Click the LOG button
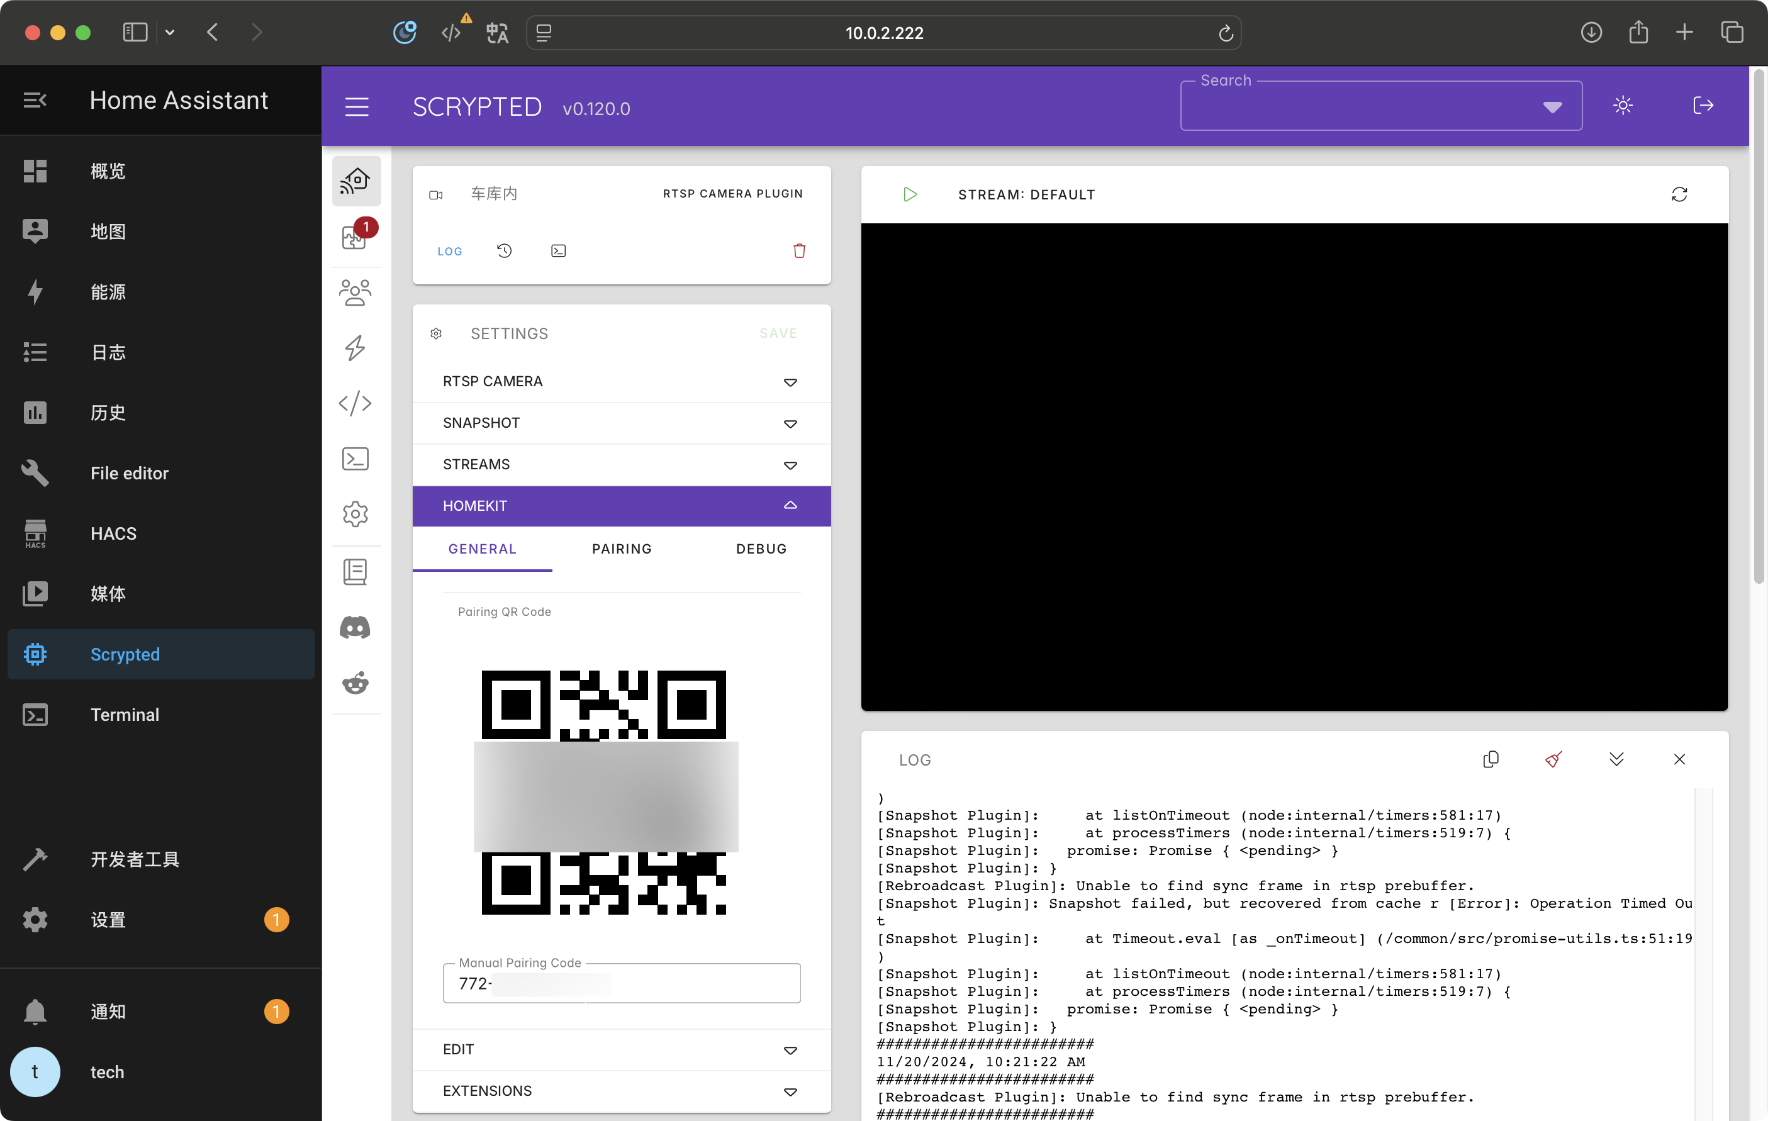 (449, 251)
